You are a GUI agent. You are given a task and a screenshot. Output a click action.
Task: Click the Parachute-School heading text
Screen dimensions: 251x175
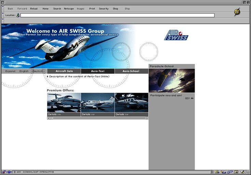(162, 66)
